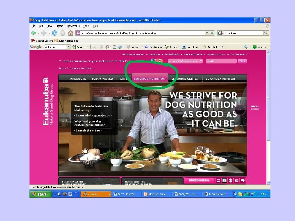
Task: Click the book icon in Breedopedia bar
Action: point(224,180)
